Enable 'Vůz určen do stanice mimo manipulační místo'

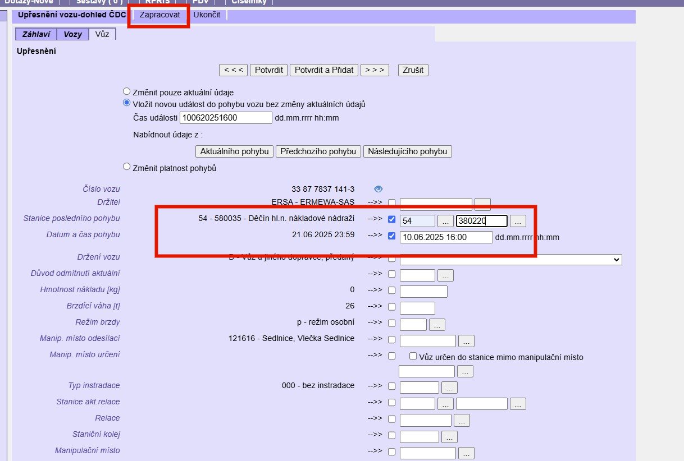pos(413,356)
